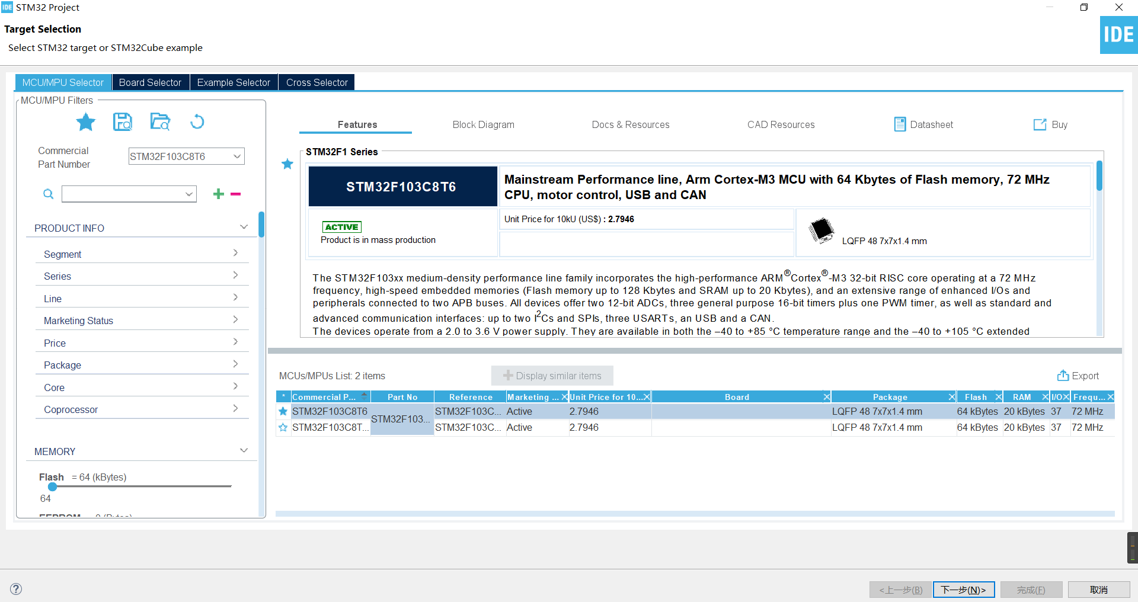
Task: Remove the Marketing column with its X
Action: pos(564,397)
